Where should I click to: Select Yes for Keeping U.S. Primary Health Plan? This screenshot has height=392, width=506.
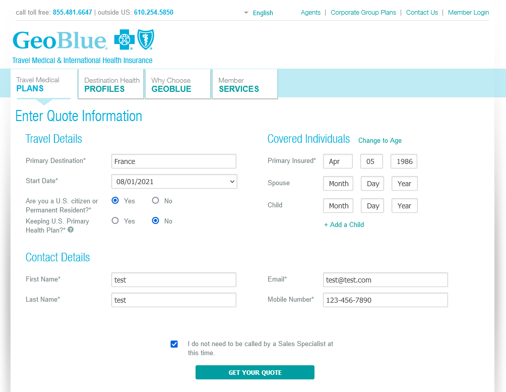tap(115, 220)
